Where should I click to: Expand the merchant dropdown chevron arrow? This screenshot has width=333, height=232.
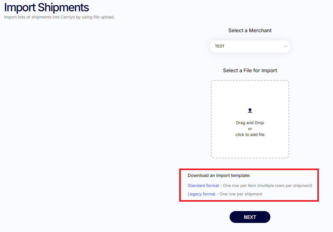click(285, 46)
